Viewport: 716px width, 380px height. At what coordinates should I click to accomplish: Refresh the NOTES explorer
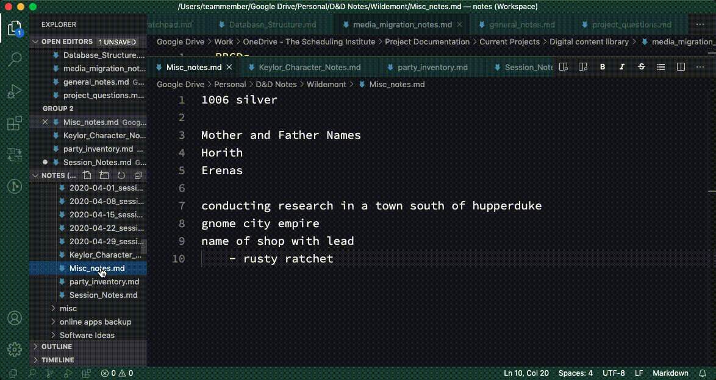(121, 175)
